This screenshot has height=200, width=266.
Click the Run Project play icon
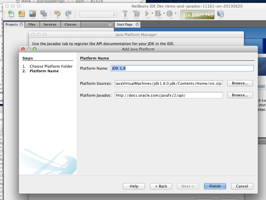[x=147, y=14]
